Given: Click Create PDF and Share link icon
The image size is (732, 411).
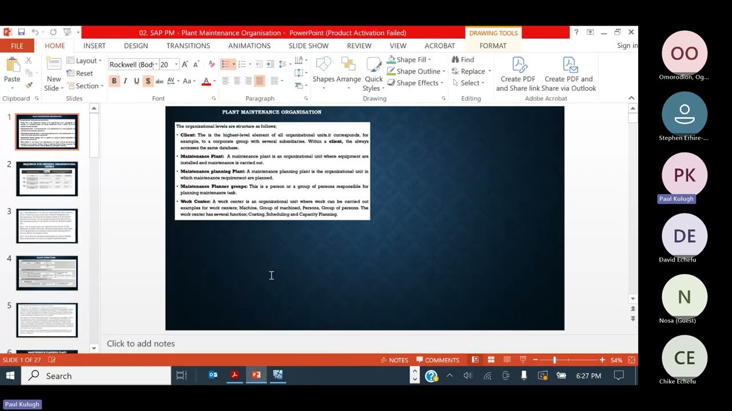Looking at the screenshot, I should point(518,74).
